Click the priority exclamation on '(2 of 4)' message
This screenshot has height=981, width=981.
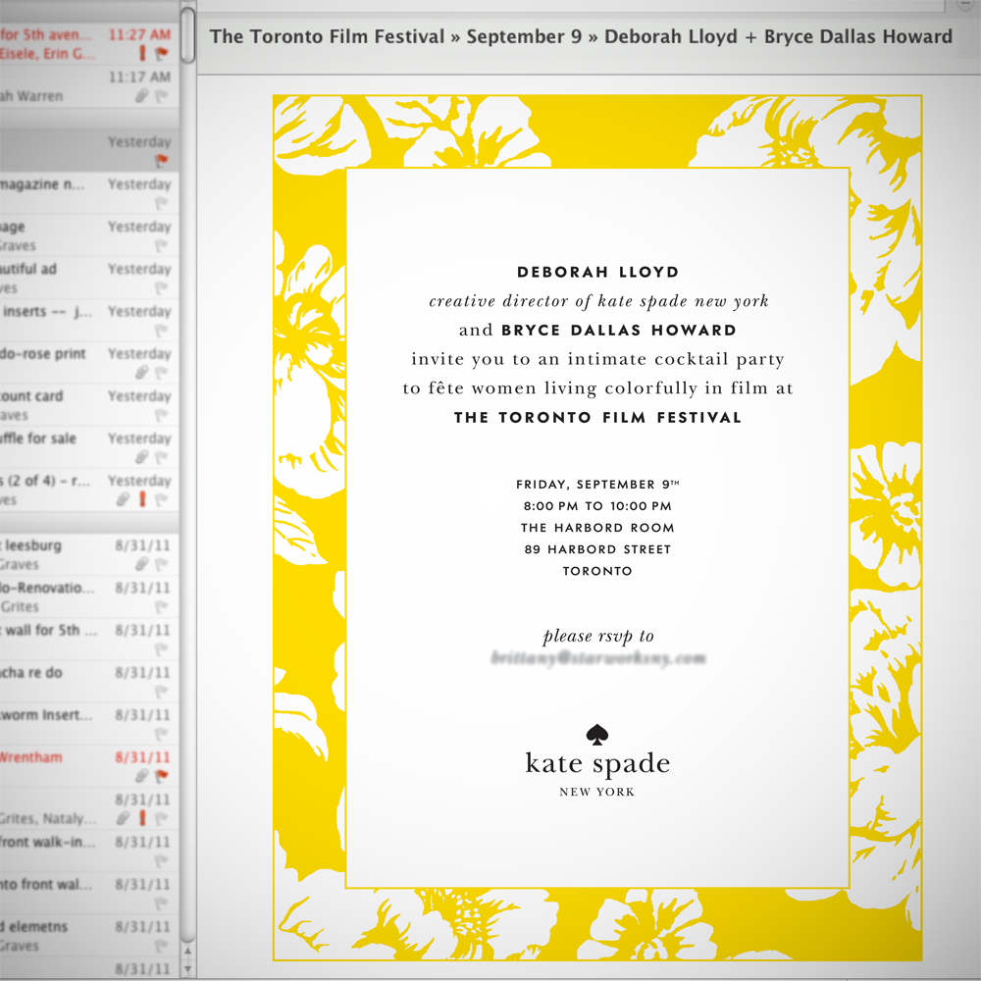(142, 499)
